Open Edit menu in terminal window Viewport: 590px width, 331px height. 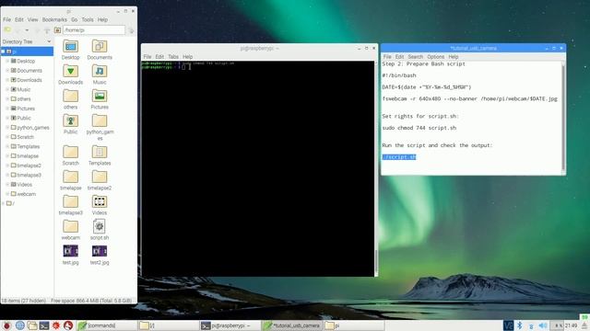pyautogui.click(x=159, y=57)
